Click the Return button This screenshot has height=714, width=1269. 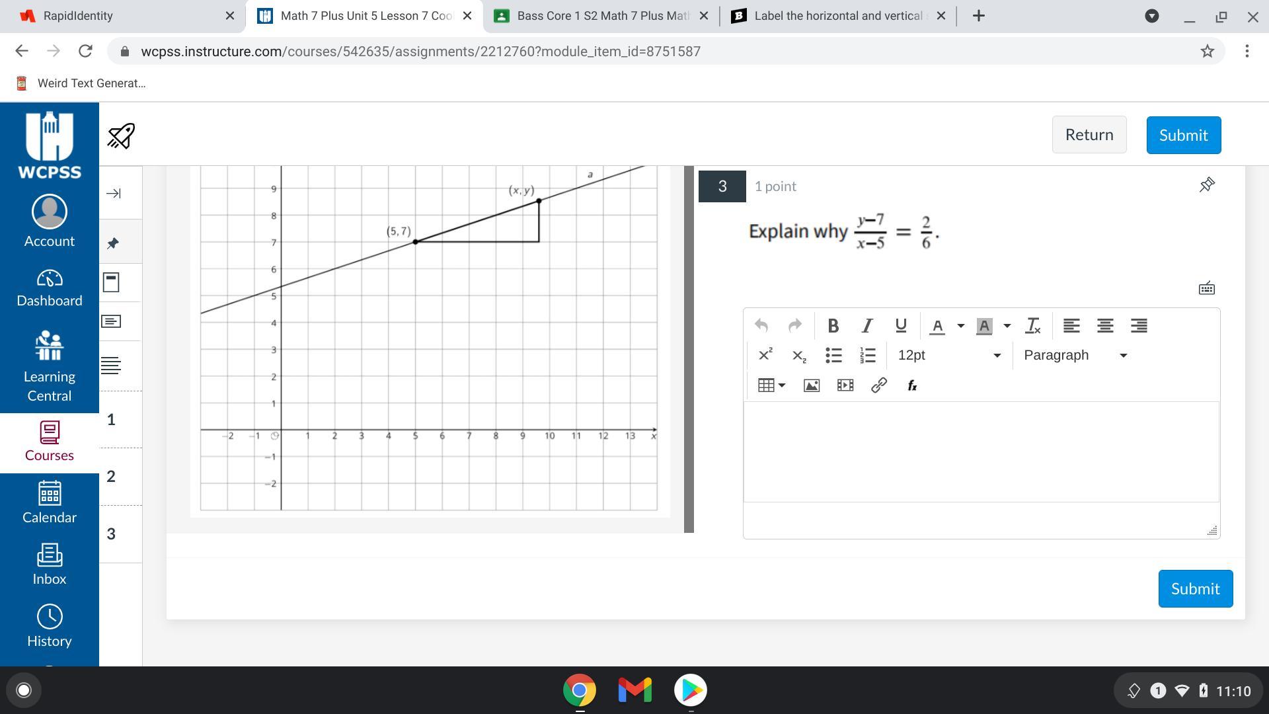coord(1089,135)
